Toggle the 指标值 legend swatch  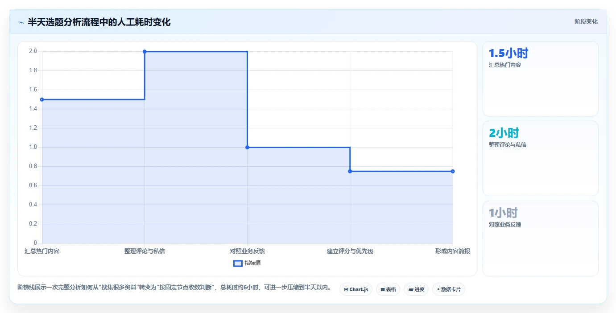(238, 263)
